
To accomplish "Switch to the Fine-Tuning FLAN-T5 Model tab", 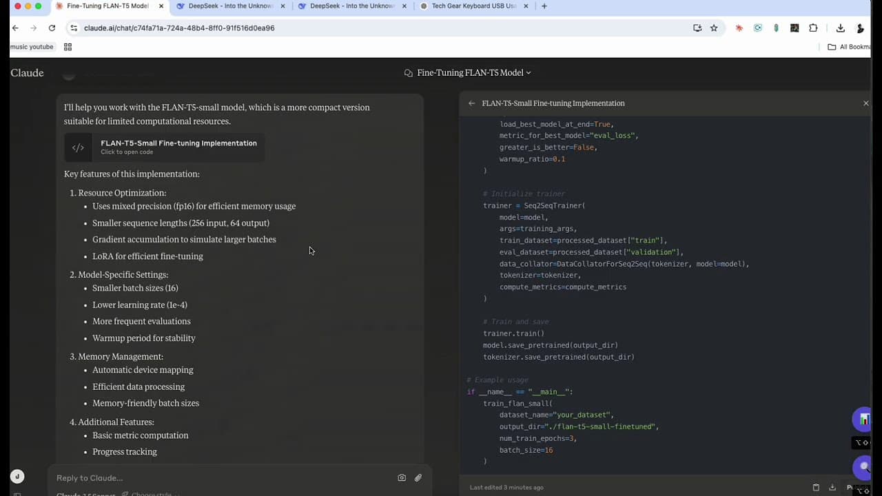I will click(107, 6).
